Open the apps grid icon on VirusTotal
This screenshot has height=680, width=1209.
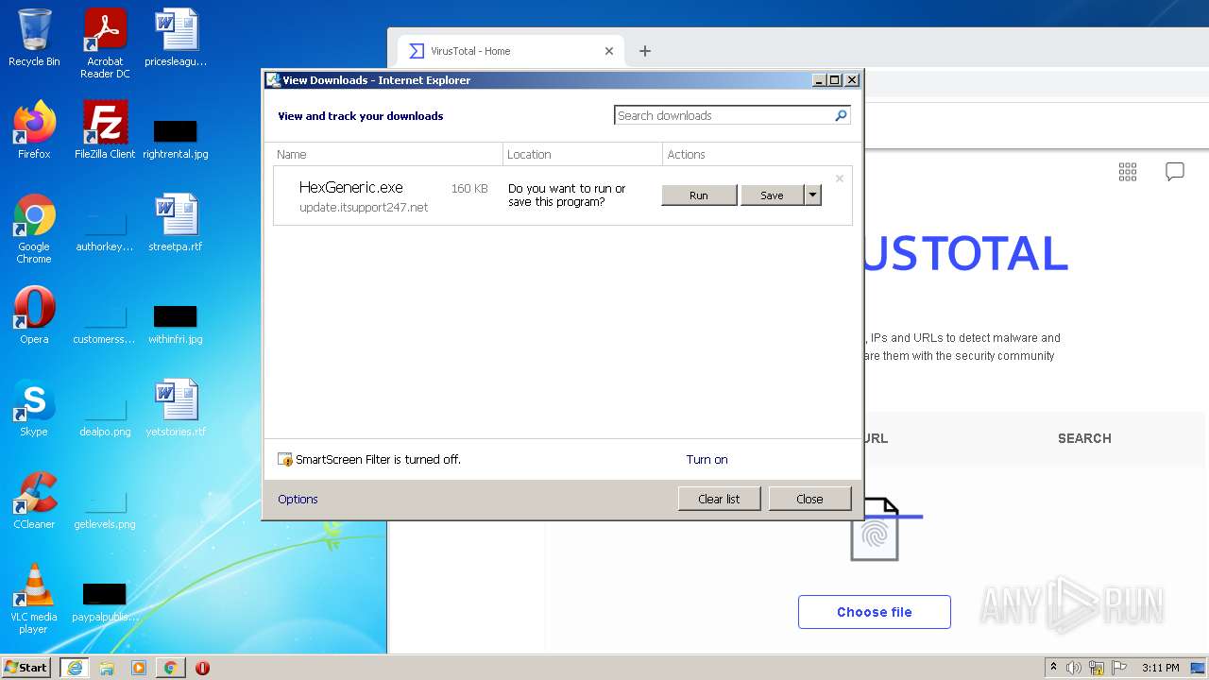pyautogui.click(x=1128, y=172)
